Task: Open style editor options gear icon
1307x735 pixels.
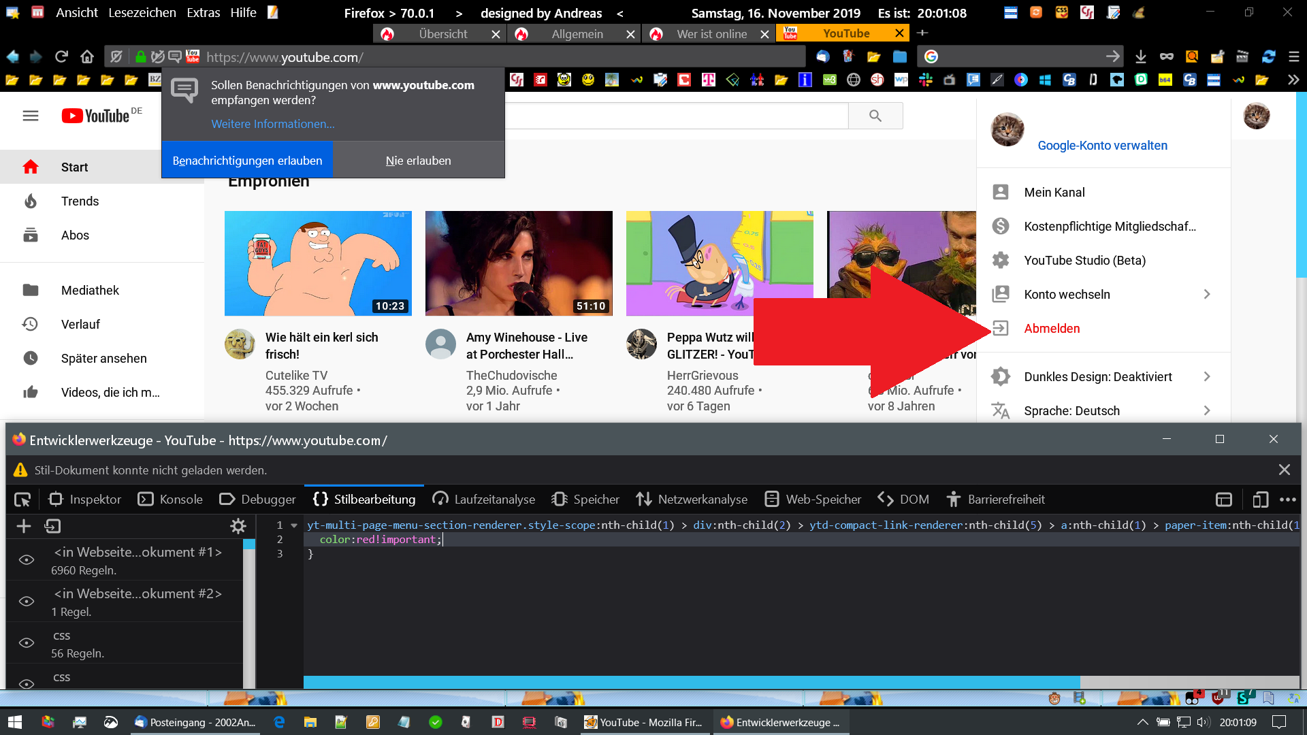Action: 238,526
